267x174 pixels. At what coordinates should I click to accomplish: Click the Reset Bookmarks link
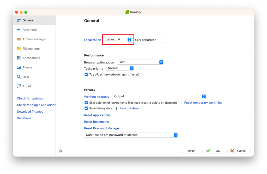tap(96, 122)
